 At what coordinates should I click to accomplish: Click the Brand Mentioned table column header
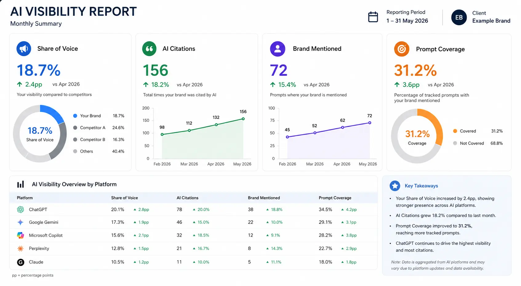tap(264, 198)
